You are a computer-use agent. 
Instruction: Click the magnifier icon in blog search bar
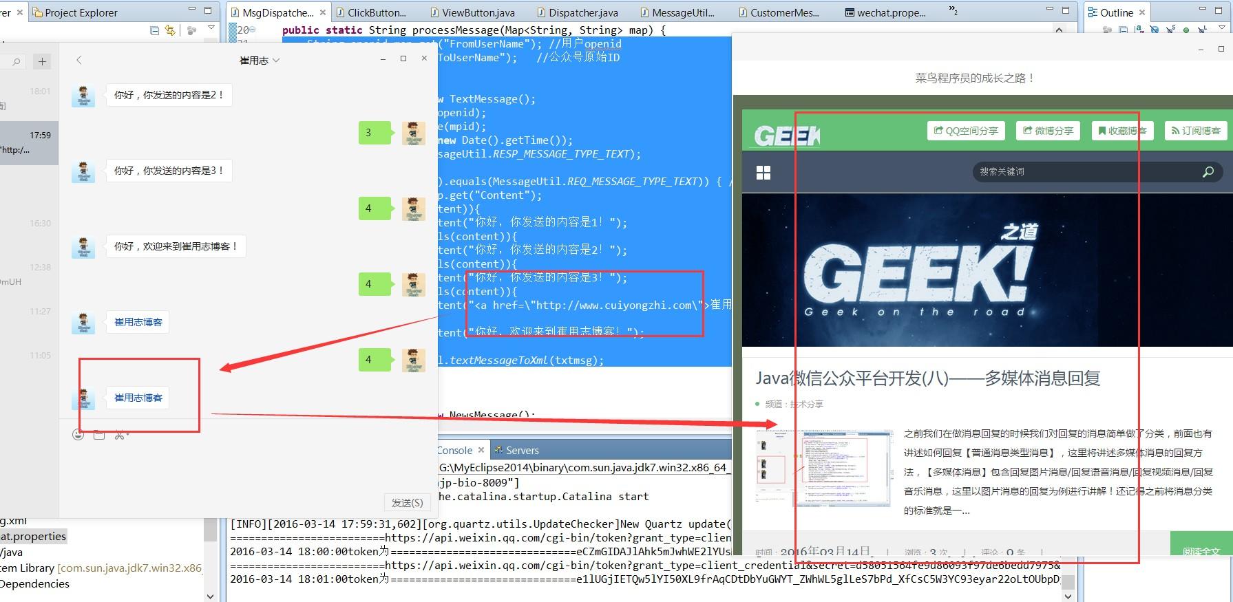[1208, 172]
